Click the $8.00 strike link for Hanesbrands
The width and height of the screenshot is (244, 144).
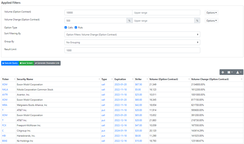coord(138,136)
